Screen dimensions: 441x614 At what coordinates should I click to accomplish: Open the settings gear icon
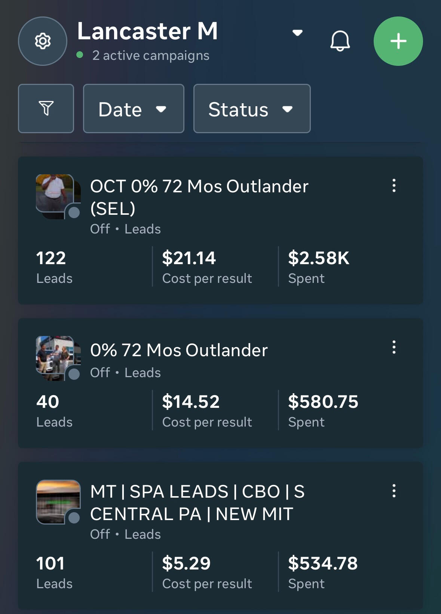[x=43, y=41]
